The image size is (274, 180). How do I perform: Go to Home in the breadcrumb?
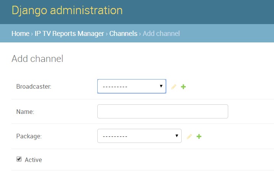21,33
